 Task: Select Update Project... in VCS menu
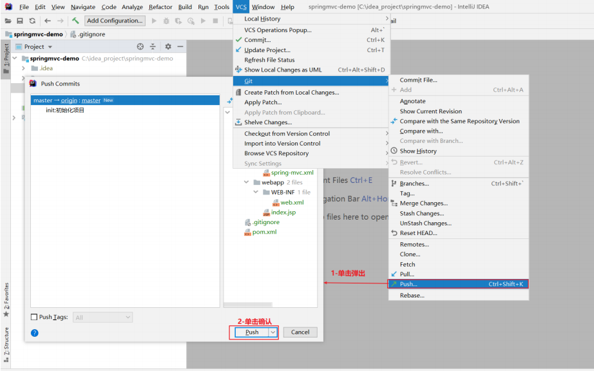coord(311,50)
